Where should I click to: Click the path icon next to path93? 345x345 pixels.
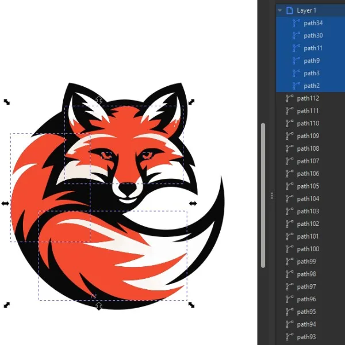pos(290,337)
